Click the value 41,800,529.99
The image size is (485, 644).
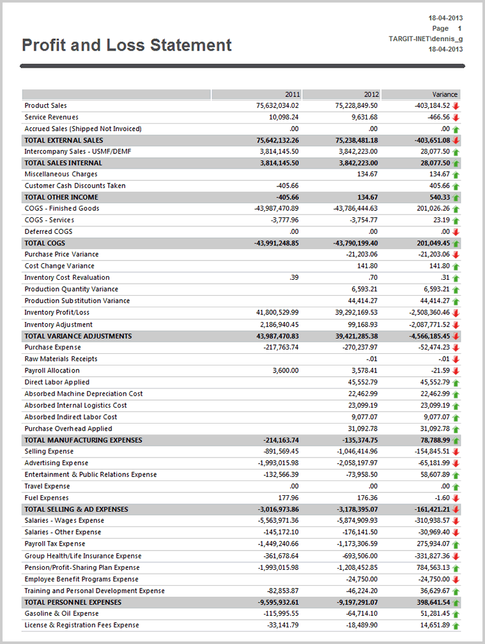[x=277, y=312]
